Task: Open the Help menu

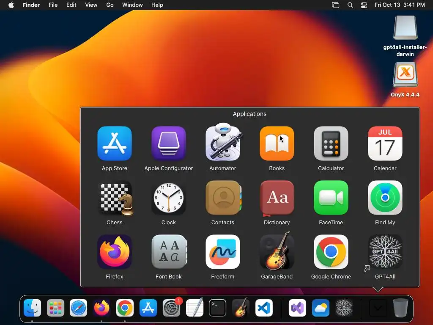Action: (x=157, y=5)
